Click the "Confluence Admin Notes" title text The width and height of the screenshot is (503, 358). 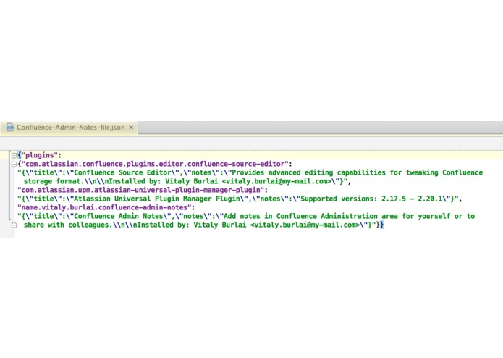click(119, 216)
